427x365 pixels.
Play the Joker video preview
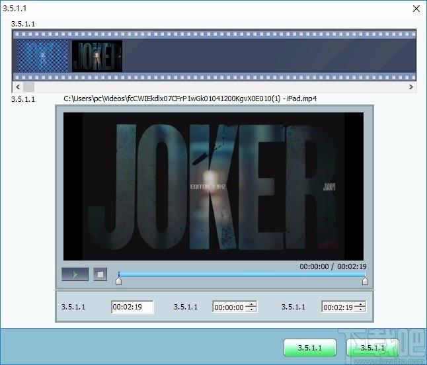coord(75,274)
